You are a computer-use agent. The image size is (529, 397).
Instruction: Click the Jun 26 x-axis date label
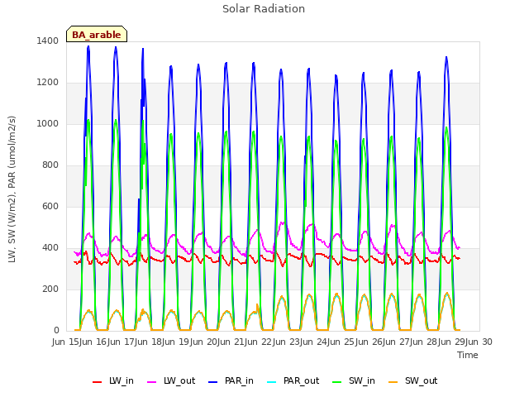(x=369, y=342)
